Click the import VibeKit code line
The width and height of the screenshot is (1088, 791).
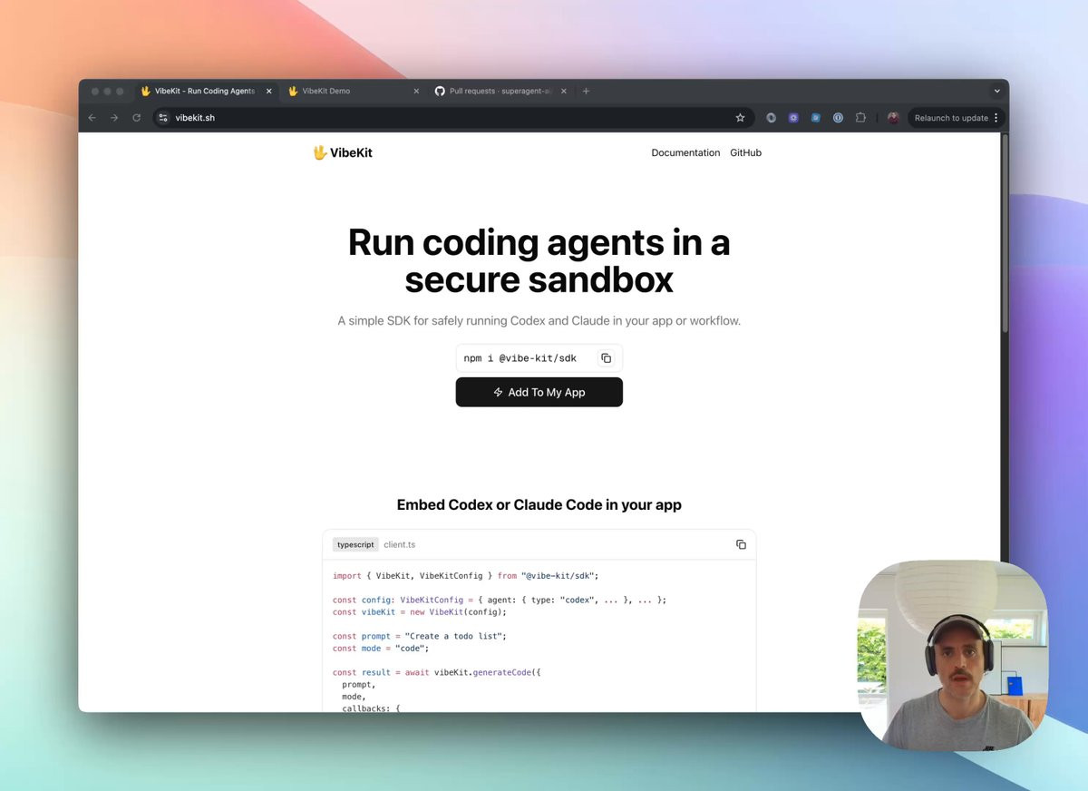coord(466,575)
